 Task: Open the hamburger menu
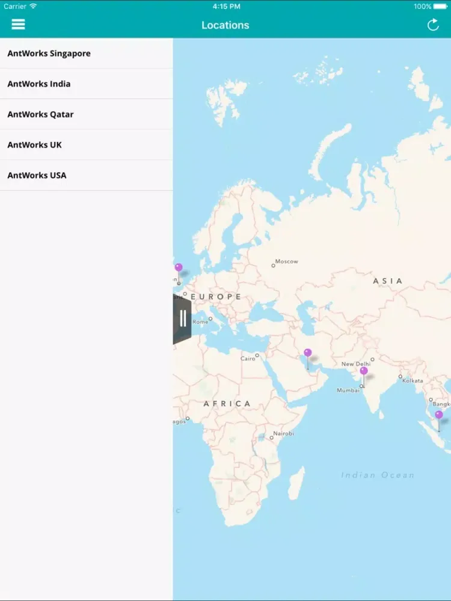pos(18,25)
